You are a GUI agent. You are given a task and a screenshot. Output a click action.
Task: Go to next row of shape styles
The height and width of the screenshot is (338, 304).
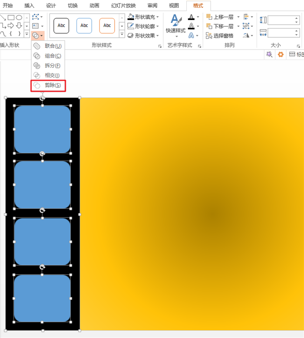coord(122,26)
